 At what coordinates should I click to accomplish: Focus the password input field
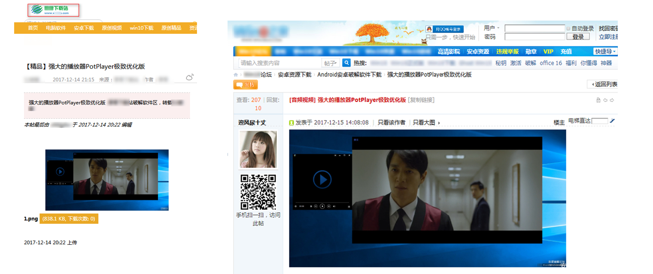click(x=535, y=37)
